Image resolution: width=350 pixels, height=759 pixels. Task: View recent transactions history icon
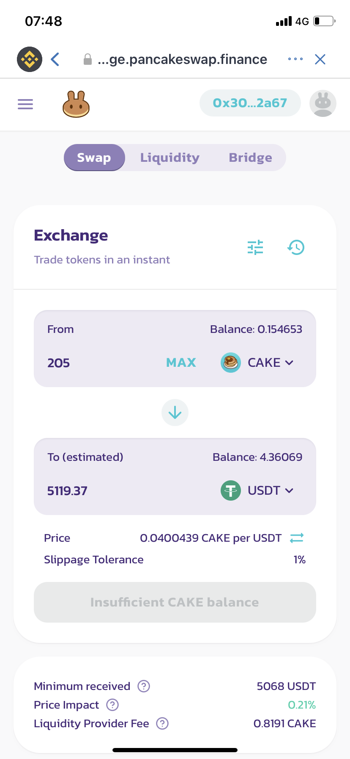[x=296, y=247]
